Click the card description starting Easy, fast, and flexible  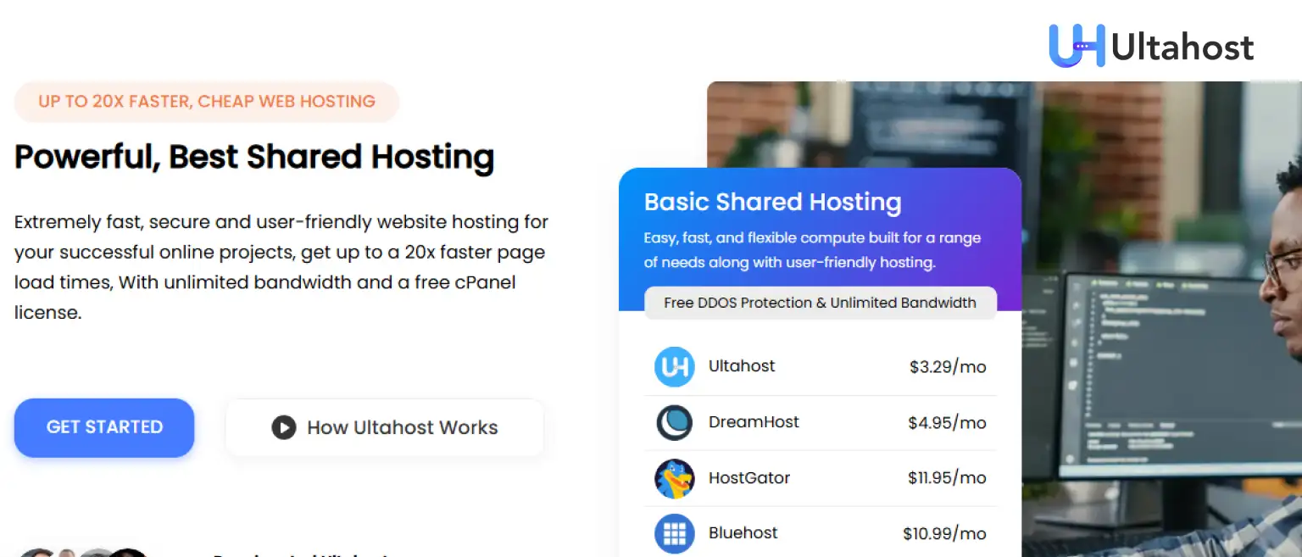pos(812,250)
